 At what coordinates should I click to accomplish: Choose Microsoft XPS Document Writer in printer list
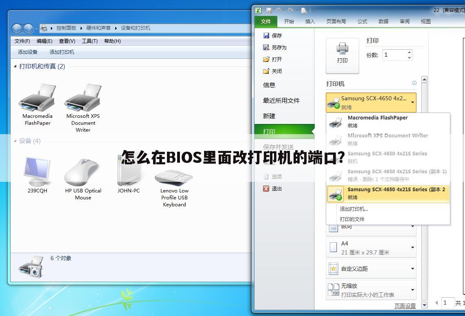(388, 139)
